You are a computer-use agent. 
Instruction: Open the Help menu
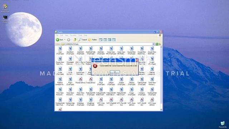[x=86, y=35]
